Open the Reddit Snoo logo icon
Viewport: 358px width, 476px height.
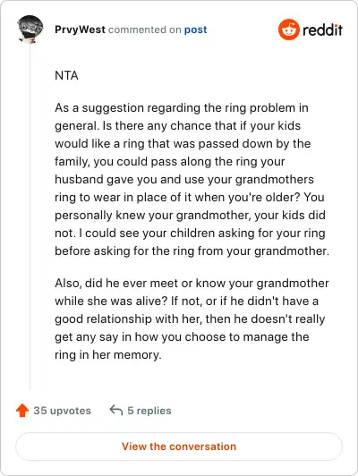click(289, 30)
